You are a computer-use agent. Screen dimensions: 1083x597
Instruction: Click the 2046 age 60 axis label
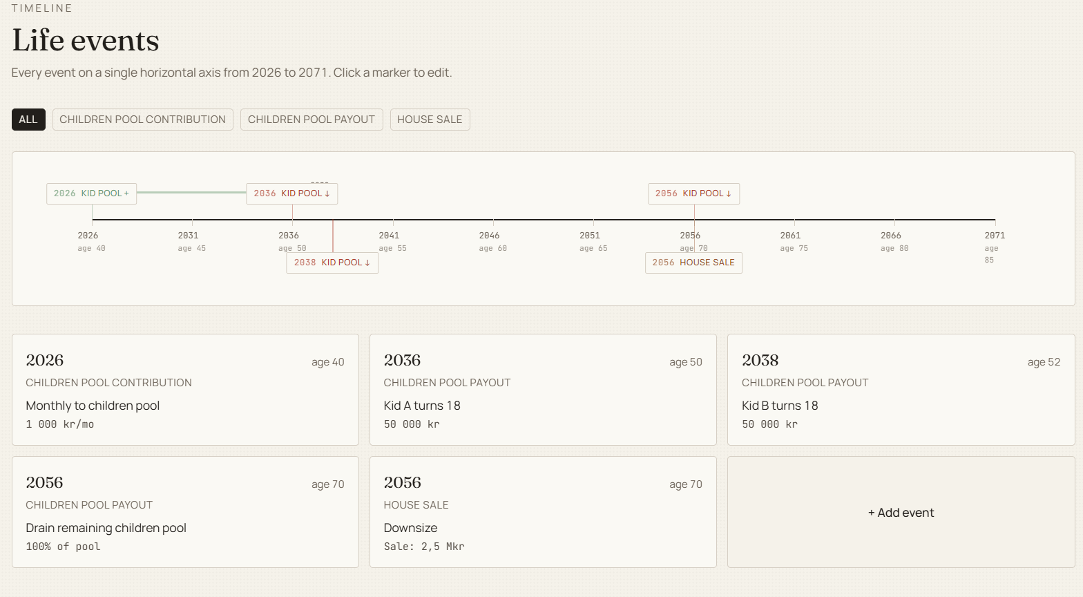(492, 241)
